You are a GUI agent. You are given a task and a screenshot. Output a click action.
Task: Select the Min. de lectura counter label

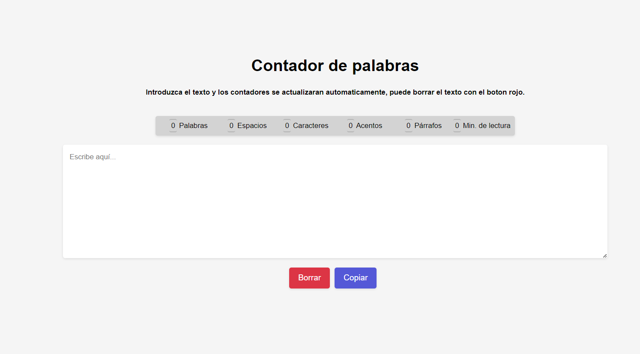[x=487, y=125]
